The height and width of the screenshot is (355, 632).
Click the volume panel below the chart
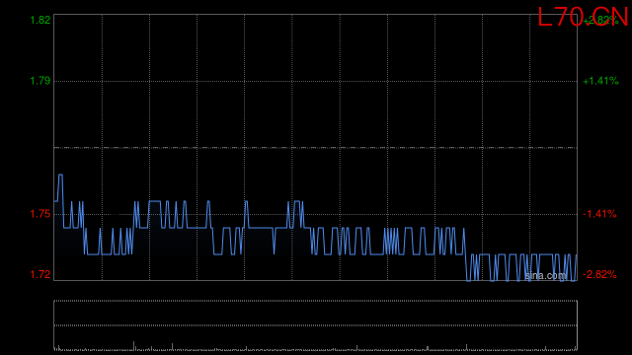pyautogui.click(x=316, y=325)
